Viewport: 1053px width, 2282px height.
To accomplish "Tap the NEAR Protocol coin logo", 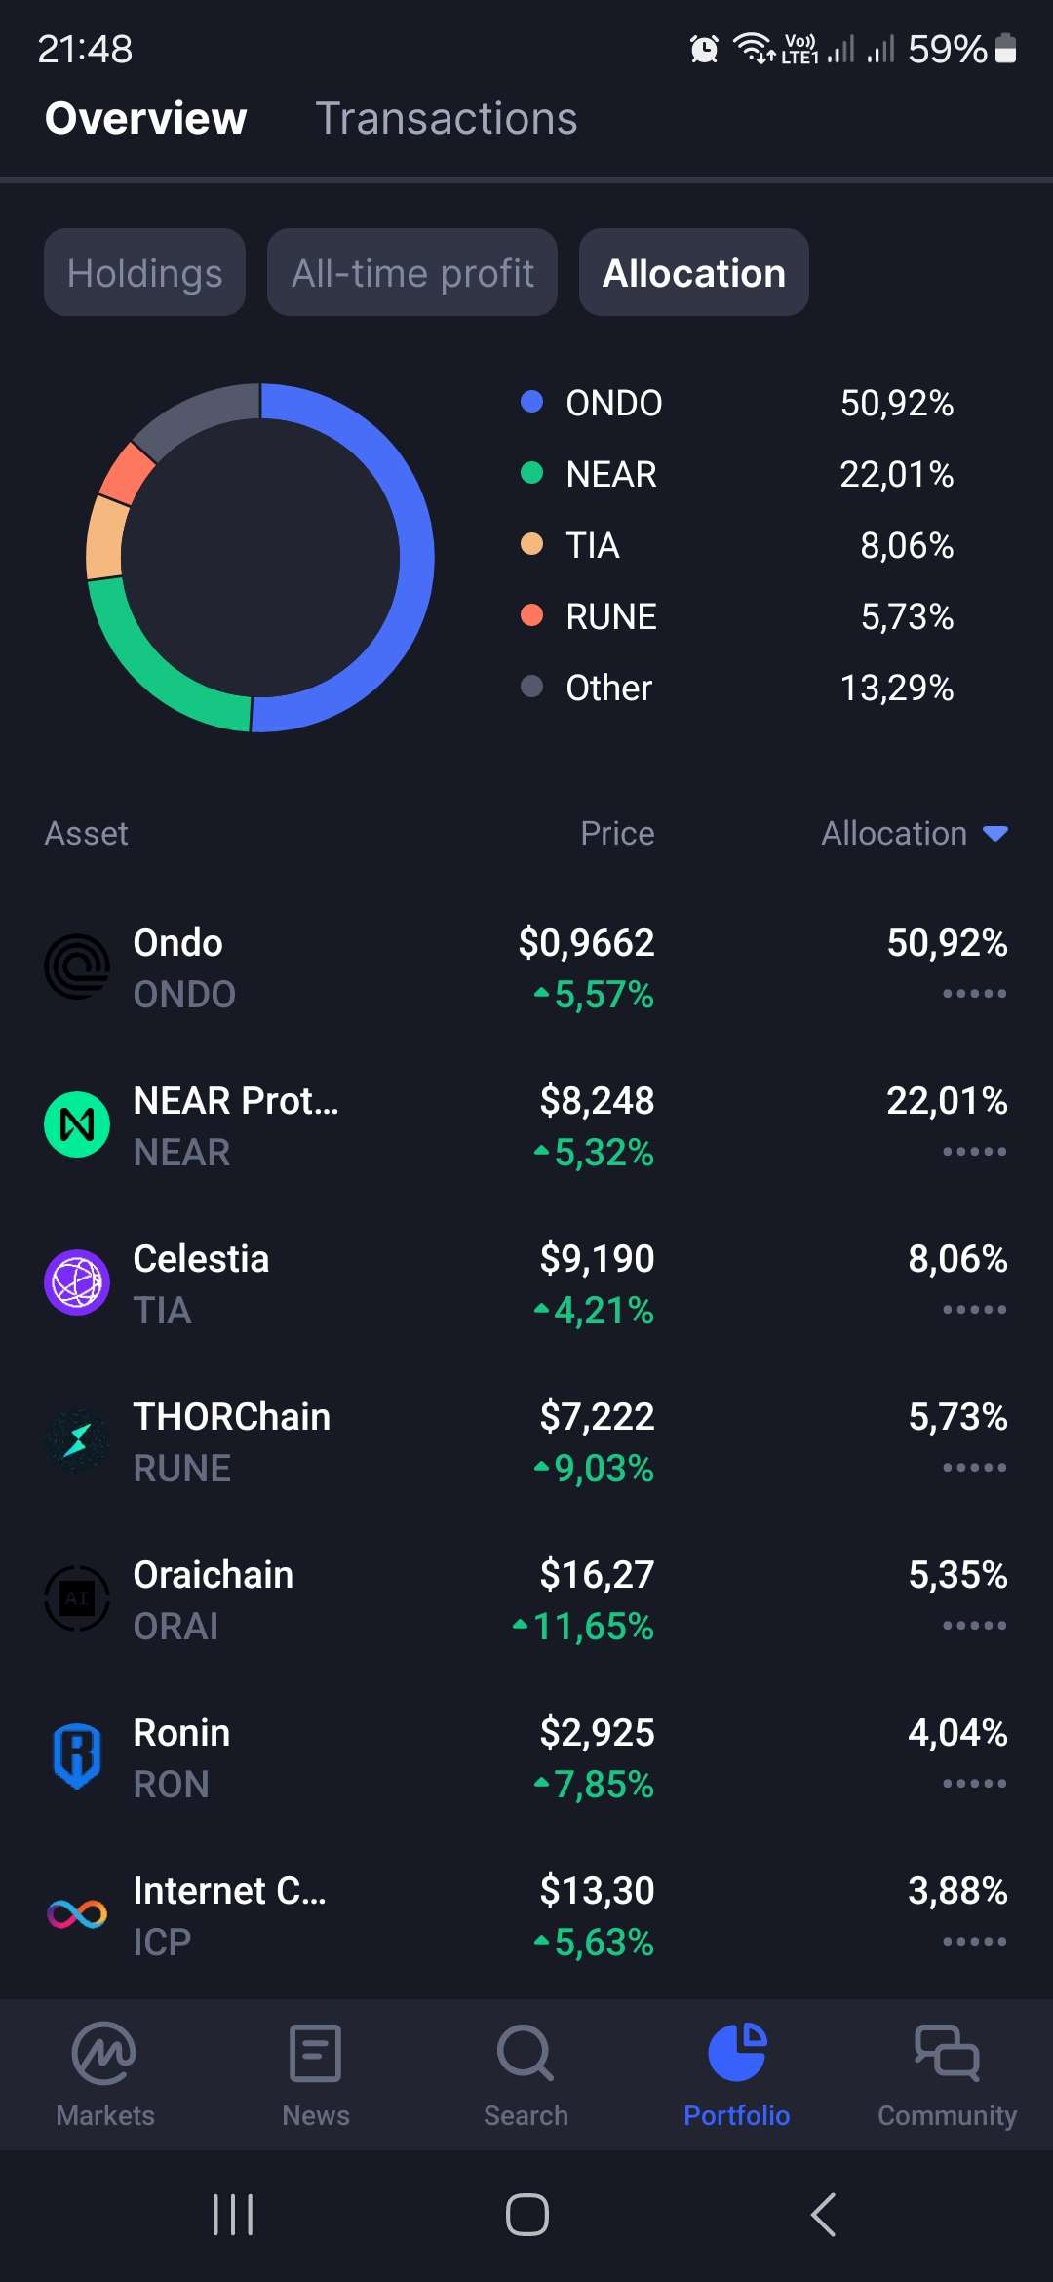I will pos(77,1125).
